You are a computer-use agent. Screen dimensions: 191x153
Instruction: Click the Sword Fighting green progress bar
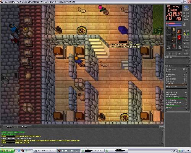tap(176, 98)
